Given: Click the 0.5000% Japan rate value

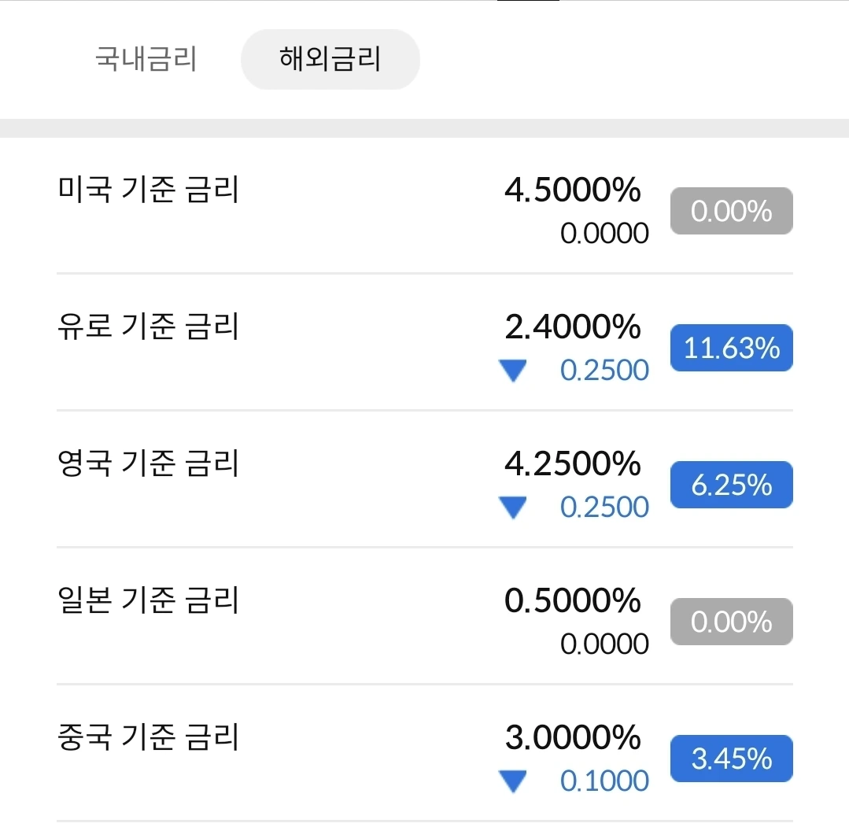Looking at the screenshot, I should point(573,601).
